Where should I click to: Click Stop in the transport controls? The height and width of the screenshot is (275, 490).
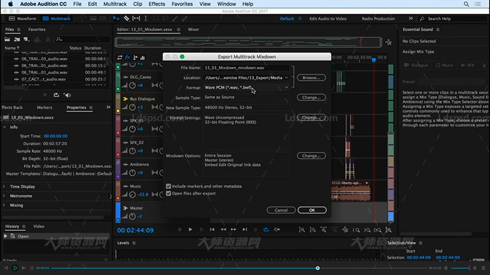pos(179,230)
